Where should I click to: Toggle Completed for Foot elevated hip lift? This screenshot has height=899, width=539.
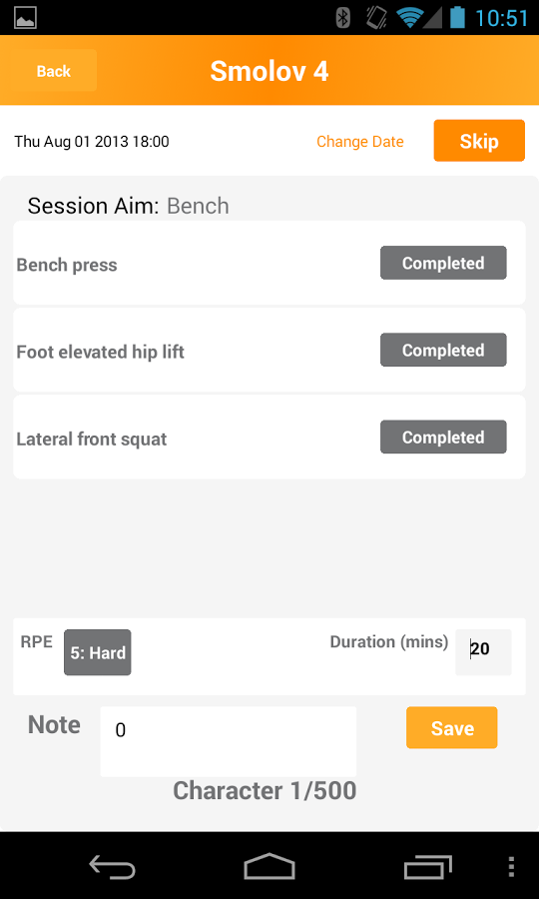tap(443, 350)
